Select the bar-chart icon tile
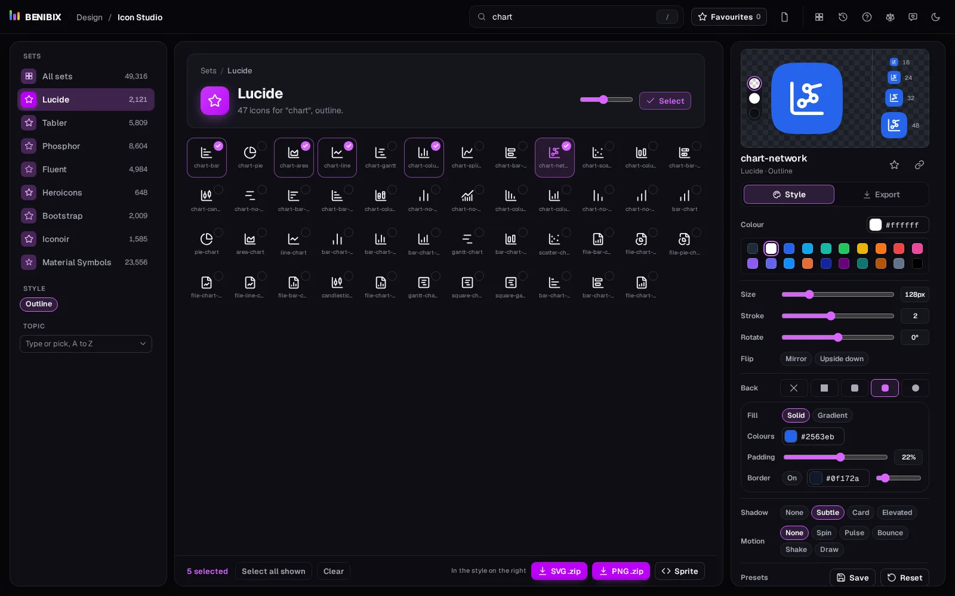Image resolution: width=955 pixels, height=596 pixels. pos(685,201)
